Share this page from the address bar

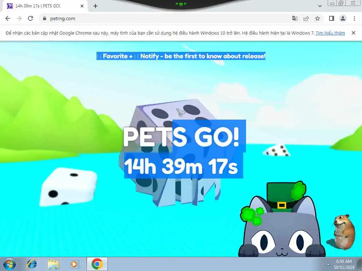(306, 18)
